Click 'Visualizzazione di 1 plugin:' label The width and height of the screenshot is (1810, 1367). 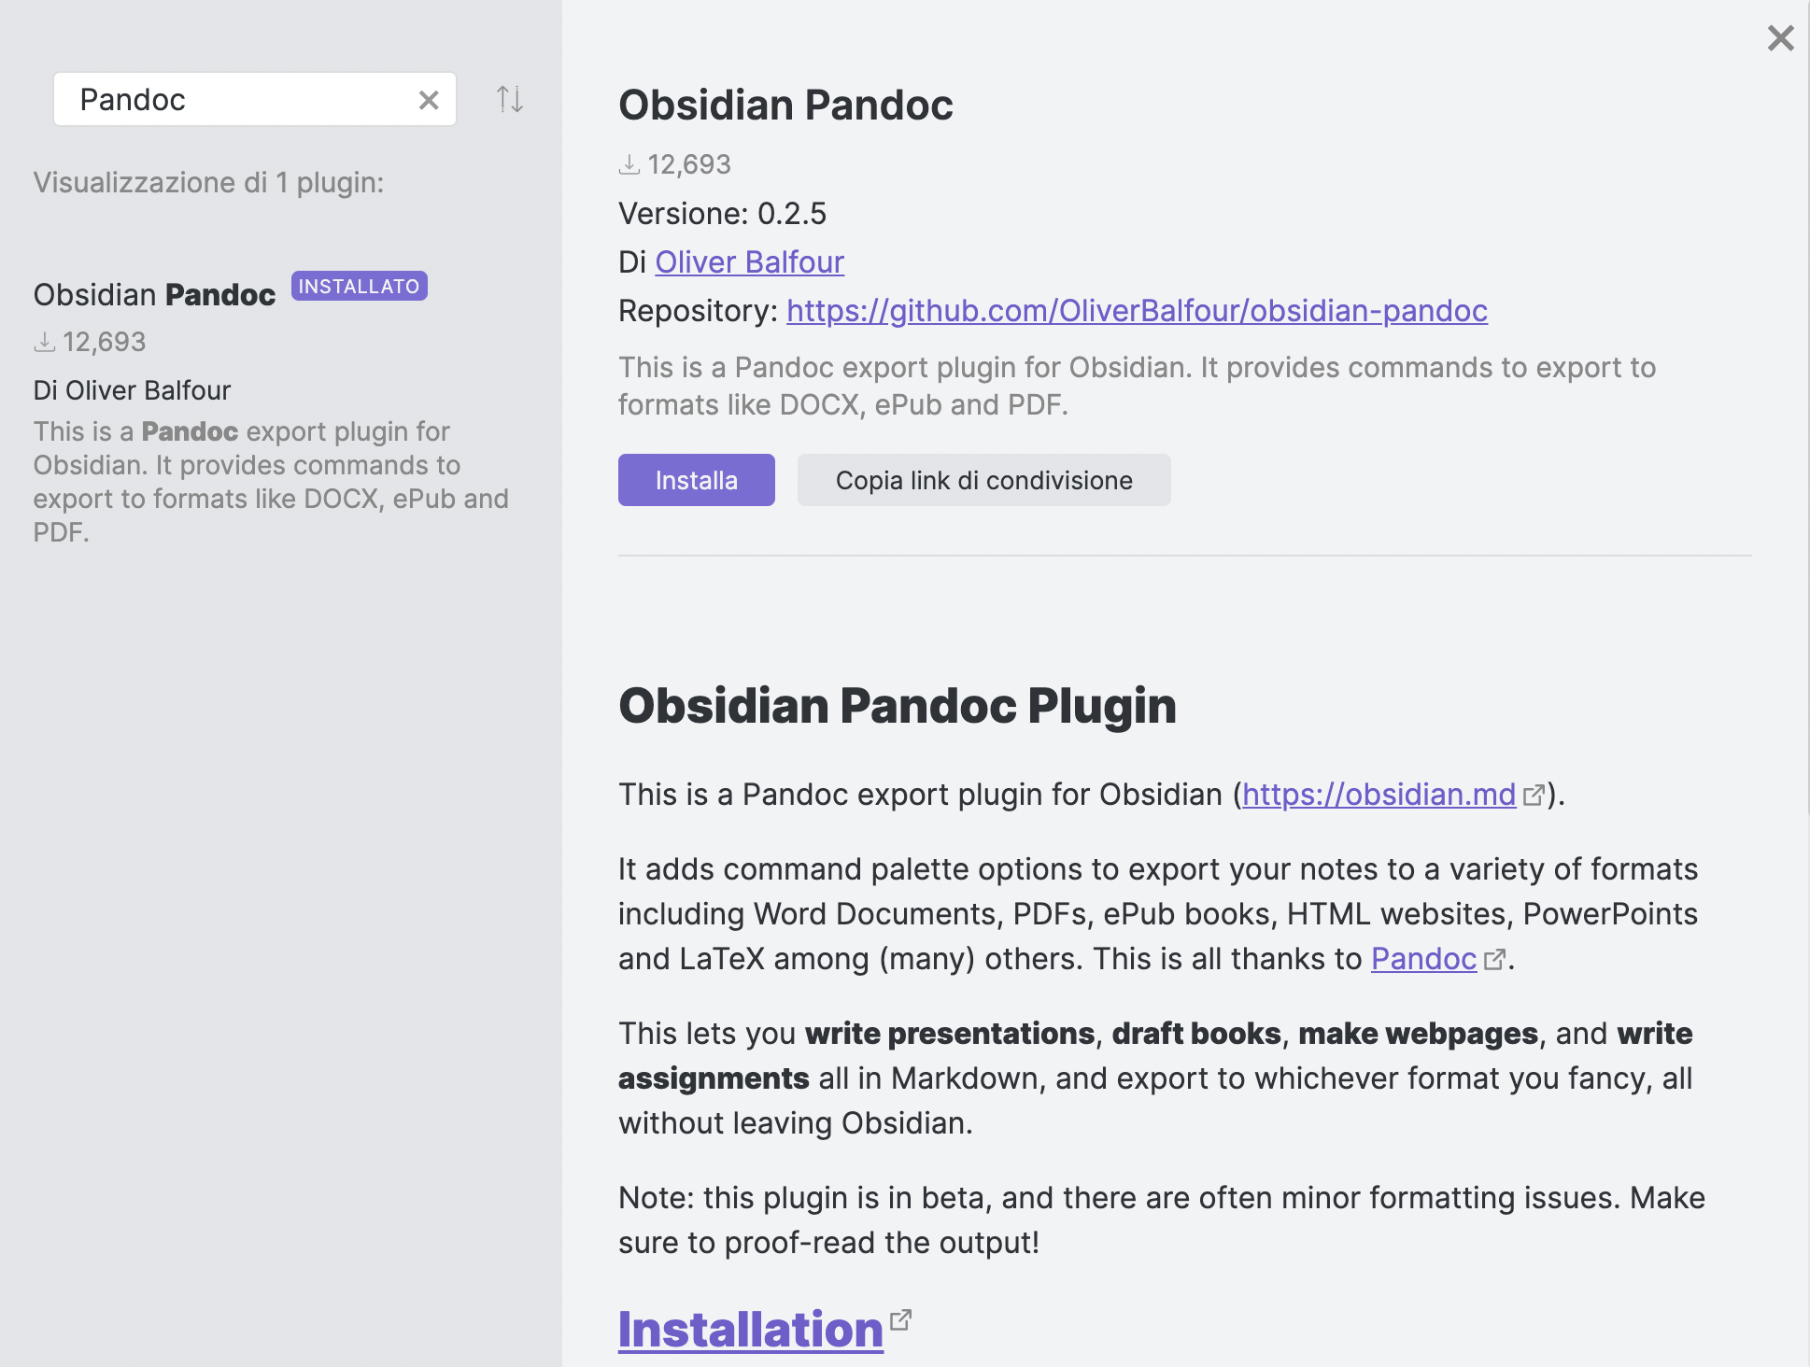pos(209,182)
